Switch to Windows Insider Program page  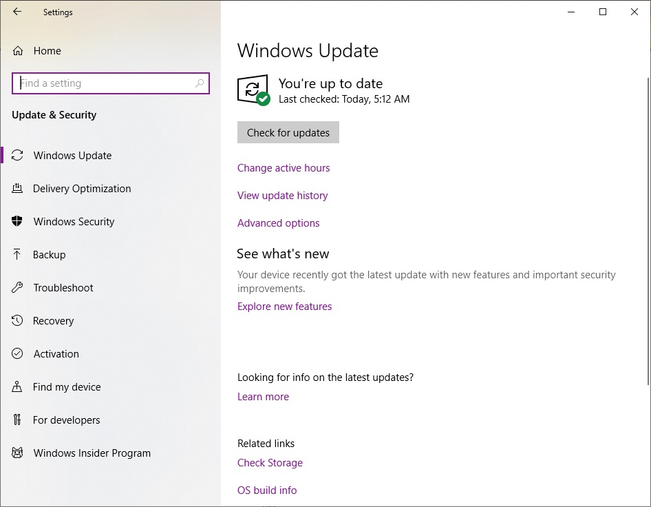(x=92, y=453)
